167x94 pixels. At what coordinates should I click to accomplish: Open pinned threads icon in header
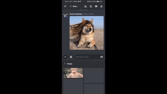85,6
